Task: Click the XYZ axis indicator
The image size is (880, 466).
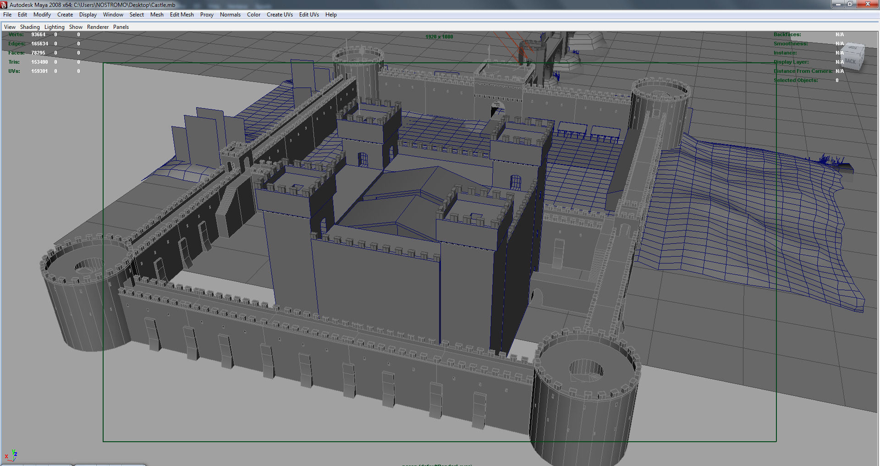Action: [x=11, y=455]
